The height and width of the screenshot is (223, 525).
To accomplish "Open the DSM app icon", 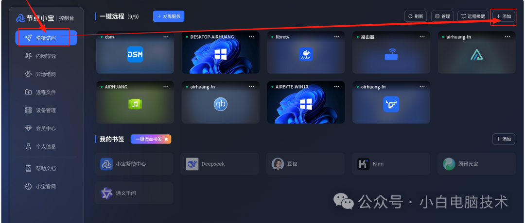I will (135, 54).
